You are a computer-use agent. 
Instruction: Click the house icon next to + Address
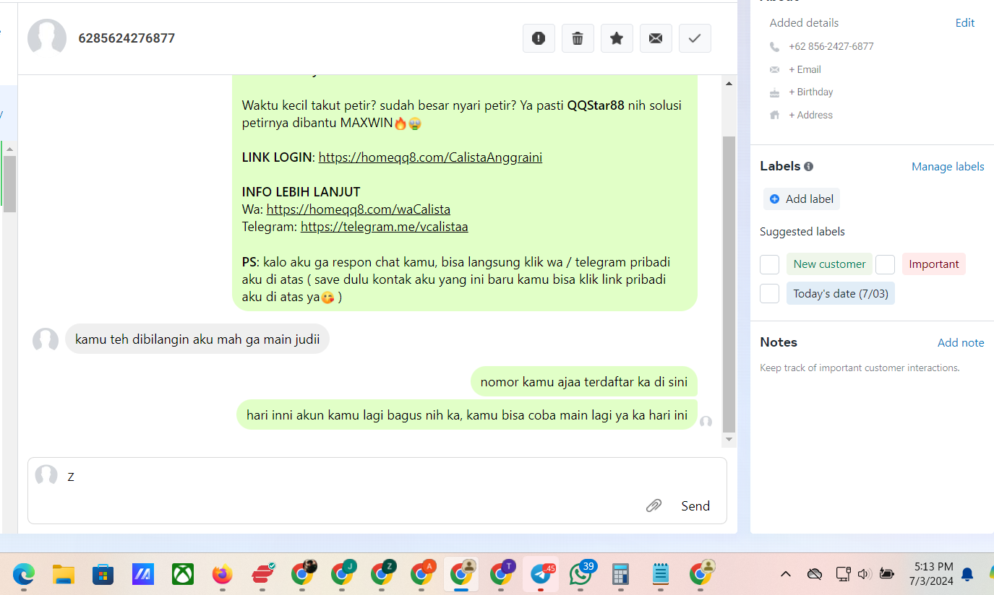775,116
